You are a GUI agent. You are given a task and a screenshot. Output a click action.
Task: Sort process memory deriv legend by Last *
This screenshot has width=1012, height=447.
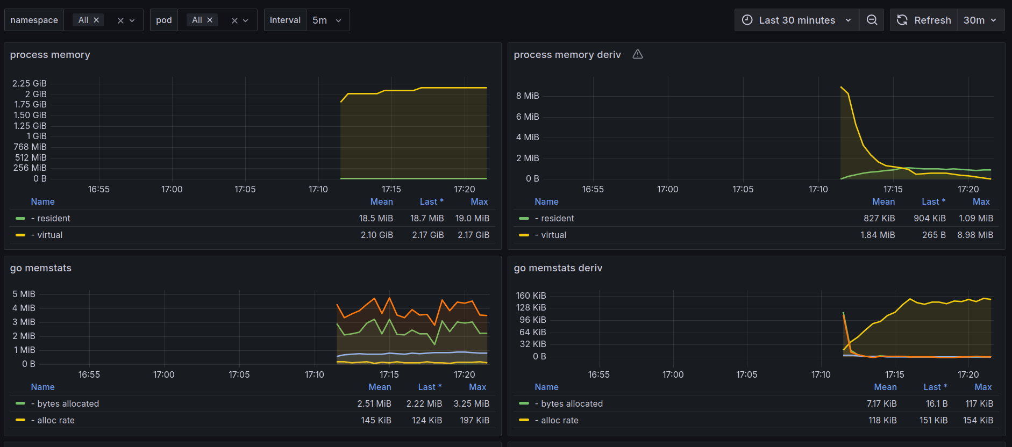pos(933,201)
